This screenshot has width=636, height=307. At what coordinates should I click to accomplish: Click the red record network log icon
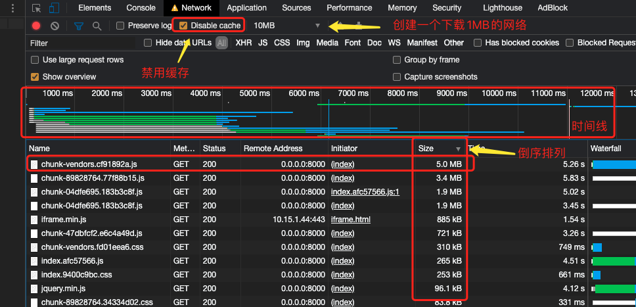click(36, 26)
